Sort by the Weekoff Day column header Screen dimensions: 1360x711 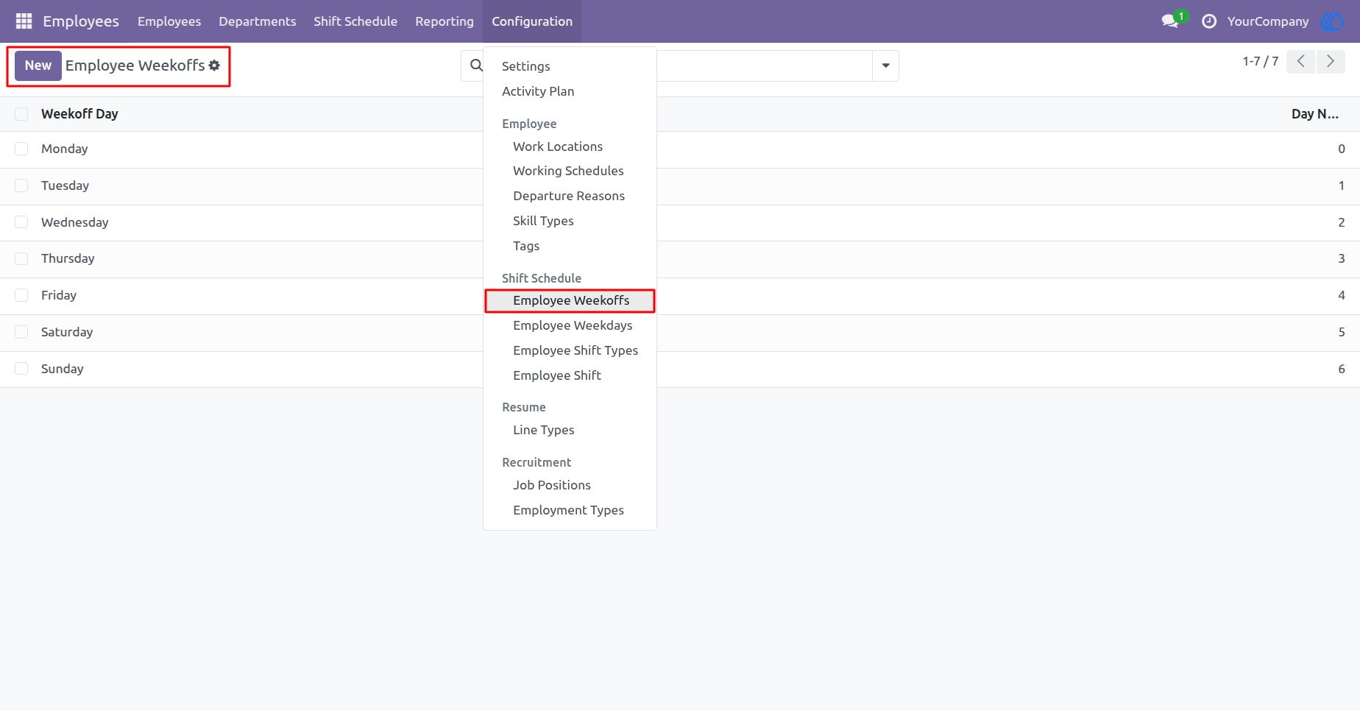[x=79, y=114]
